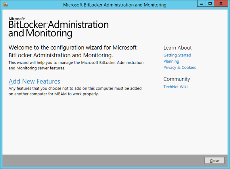230x169 pixels.
Task: Click the 'This wizard will help you' paragraph
Action: 76,65
